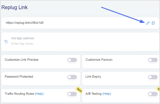Enable the Link Expiry switch
The image size is (160, 104).
pos(153,77)
